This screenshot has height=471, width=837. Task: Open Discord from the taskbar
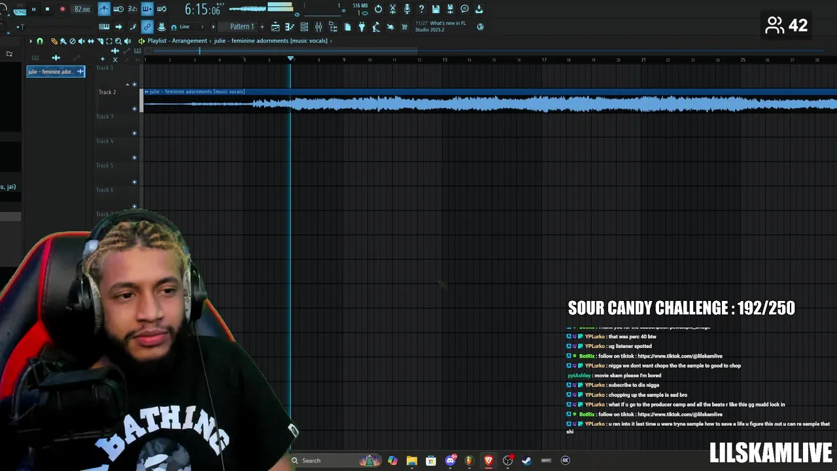tap(450, 461)
